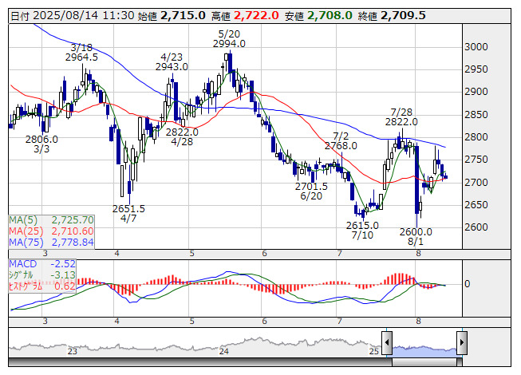
Task: Click the highlighted range in the overview chart
Action: [x=424, y=351]
